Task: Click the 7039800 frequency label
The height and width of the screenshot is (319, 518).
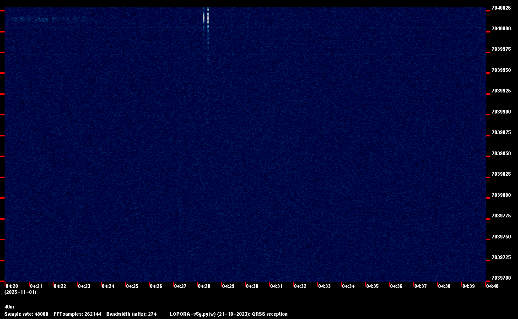Action: pos(501,195)
